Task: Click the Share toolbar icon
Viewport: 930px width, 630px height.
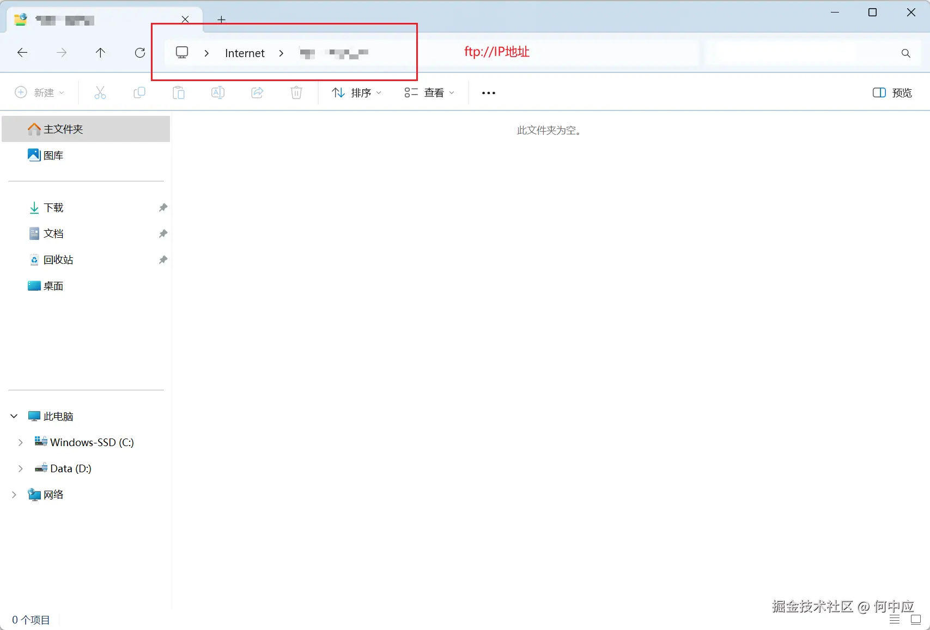Action: click(x=257, y=92)
